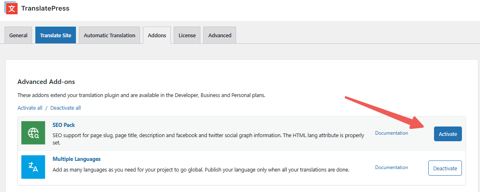480x192 pixels.
Task: Click the TranslatePress title text
Action: pyautogui.click(x=45, y=8)
